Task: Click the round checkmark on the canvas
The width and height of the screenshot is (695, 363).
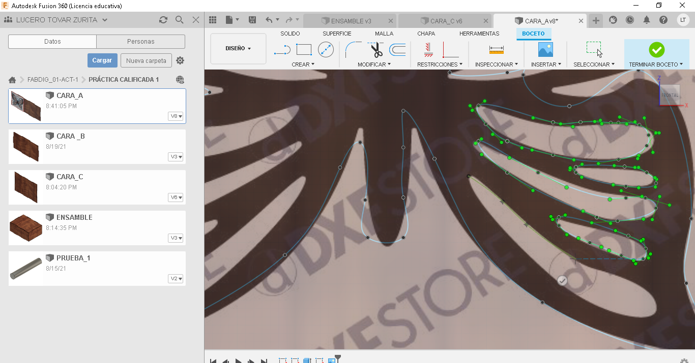Action: [x=562, y=280]
